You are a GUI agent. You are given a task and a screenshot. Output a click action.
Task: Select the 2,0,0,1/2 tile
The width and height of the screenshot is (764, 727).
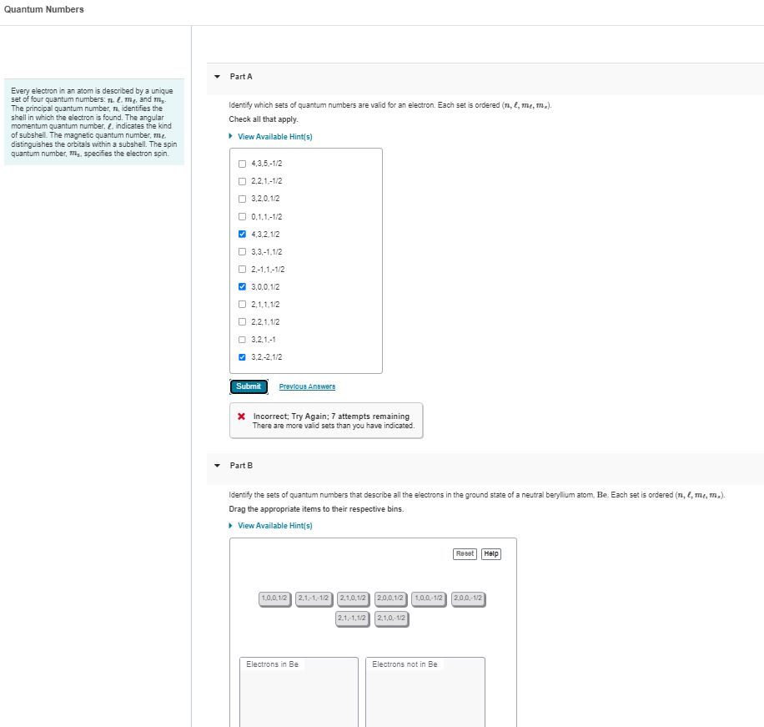coord(390,598)
